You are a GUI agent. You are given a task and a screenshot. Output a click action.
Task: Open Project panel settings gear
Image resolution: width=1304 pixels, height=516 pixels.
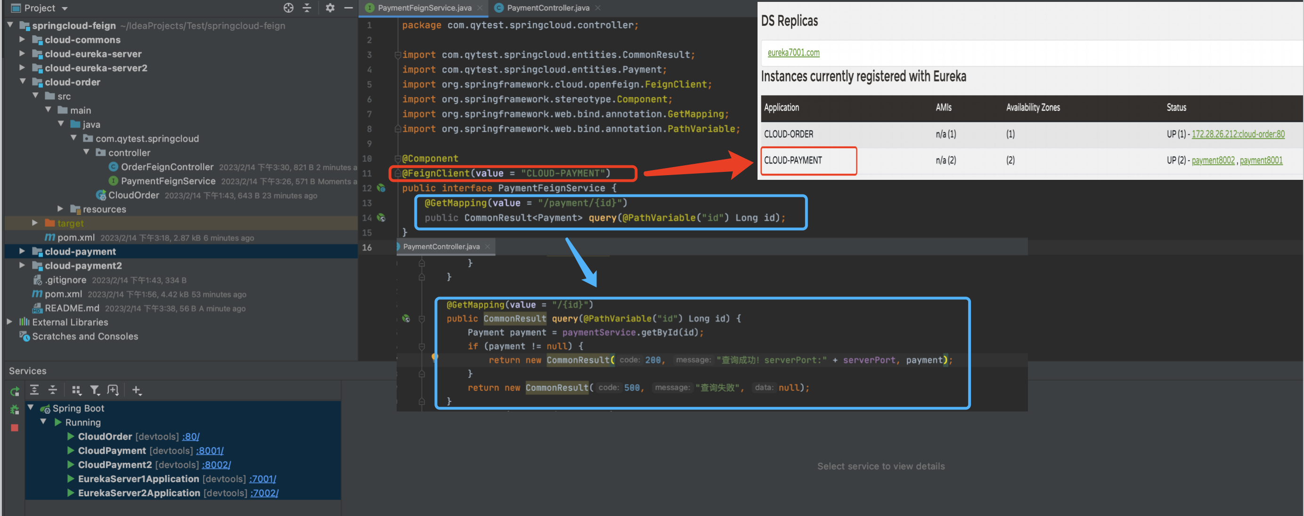(x=330, y=8)
